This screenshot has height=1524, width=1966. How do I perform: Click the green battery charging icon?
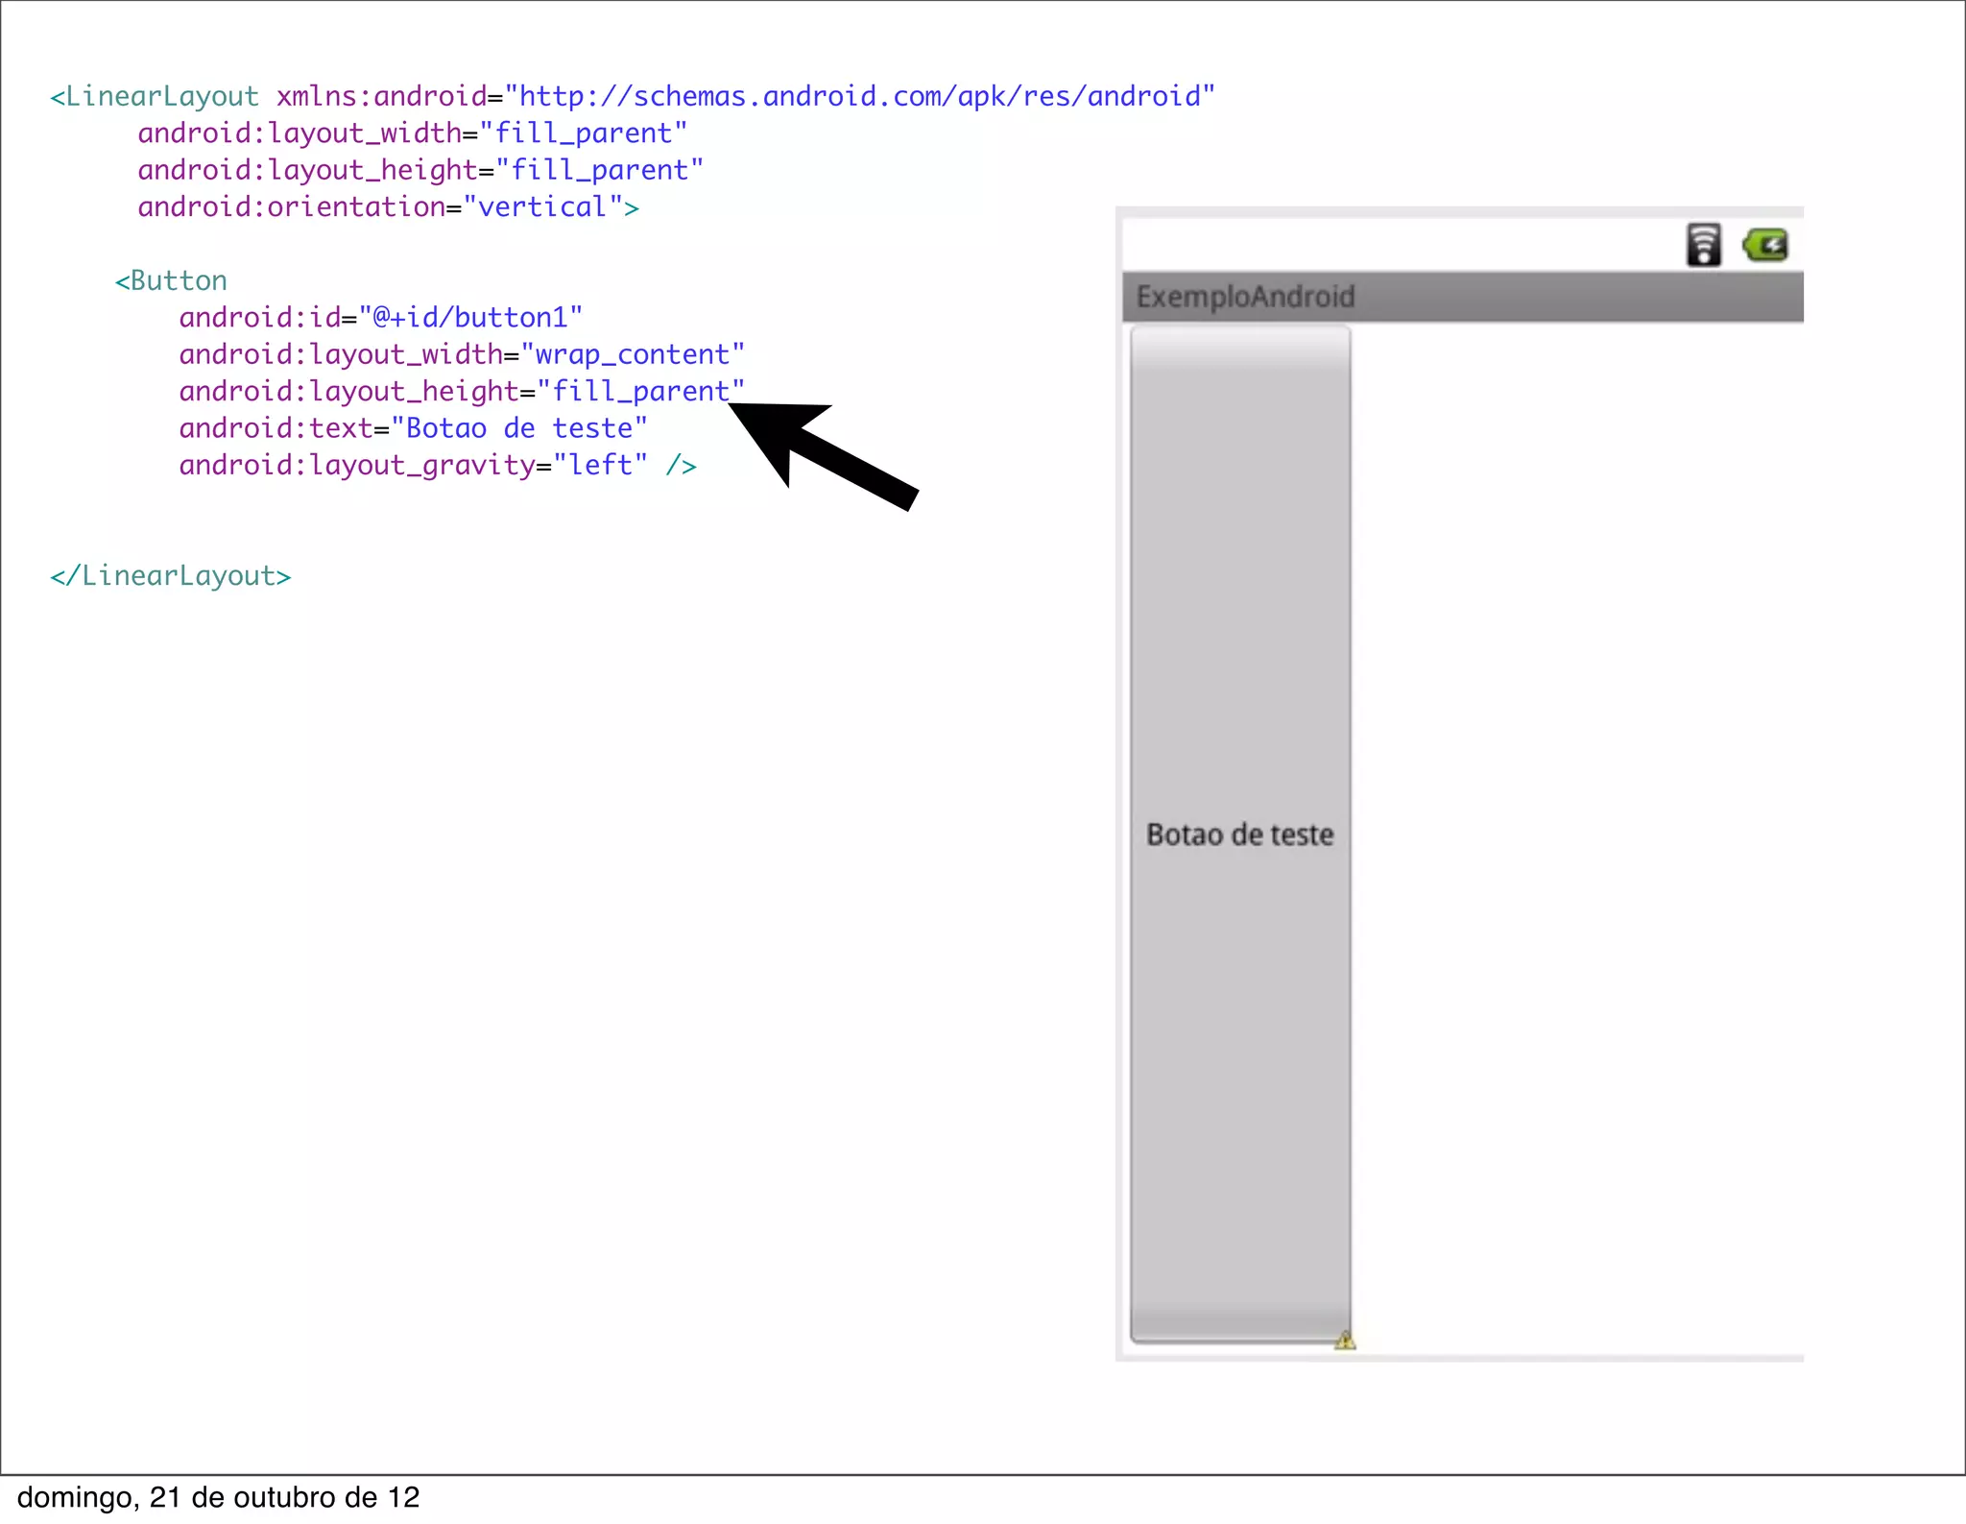(x=1766, y=245)
